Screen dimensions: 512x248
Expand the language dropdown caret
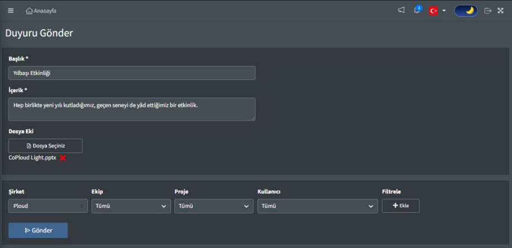(x=444, y=11)
